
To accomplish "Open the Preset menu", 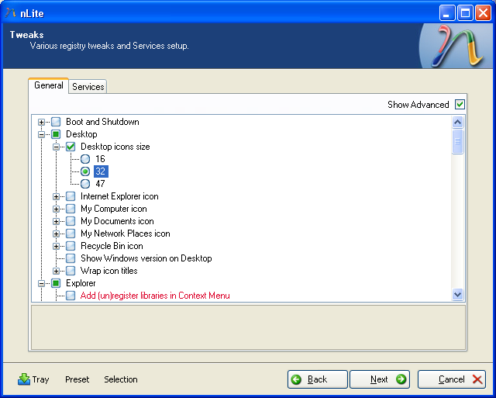I will [77, 379].
